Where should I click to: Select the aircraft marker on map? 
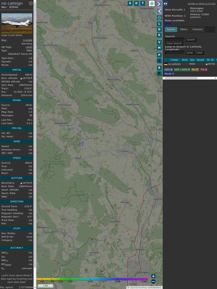point(81,144)
